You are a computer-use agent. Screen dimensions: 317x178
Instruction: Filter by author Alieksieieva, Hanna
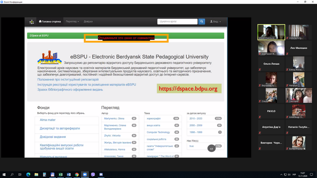point(115,150)
